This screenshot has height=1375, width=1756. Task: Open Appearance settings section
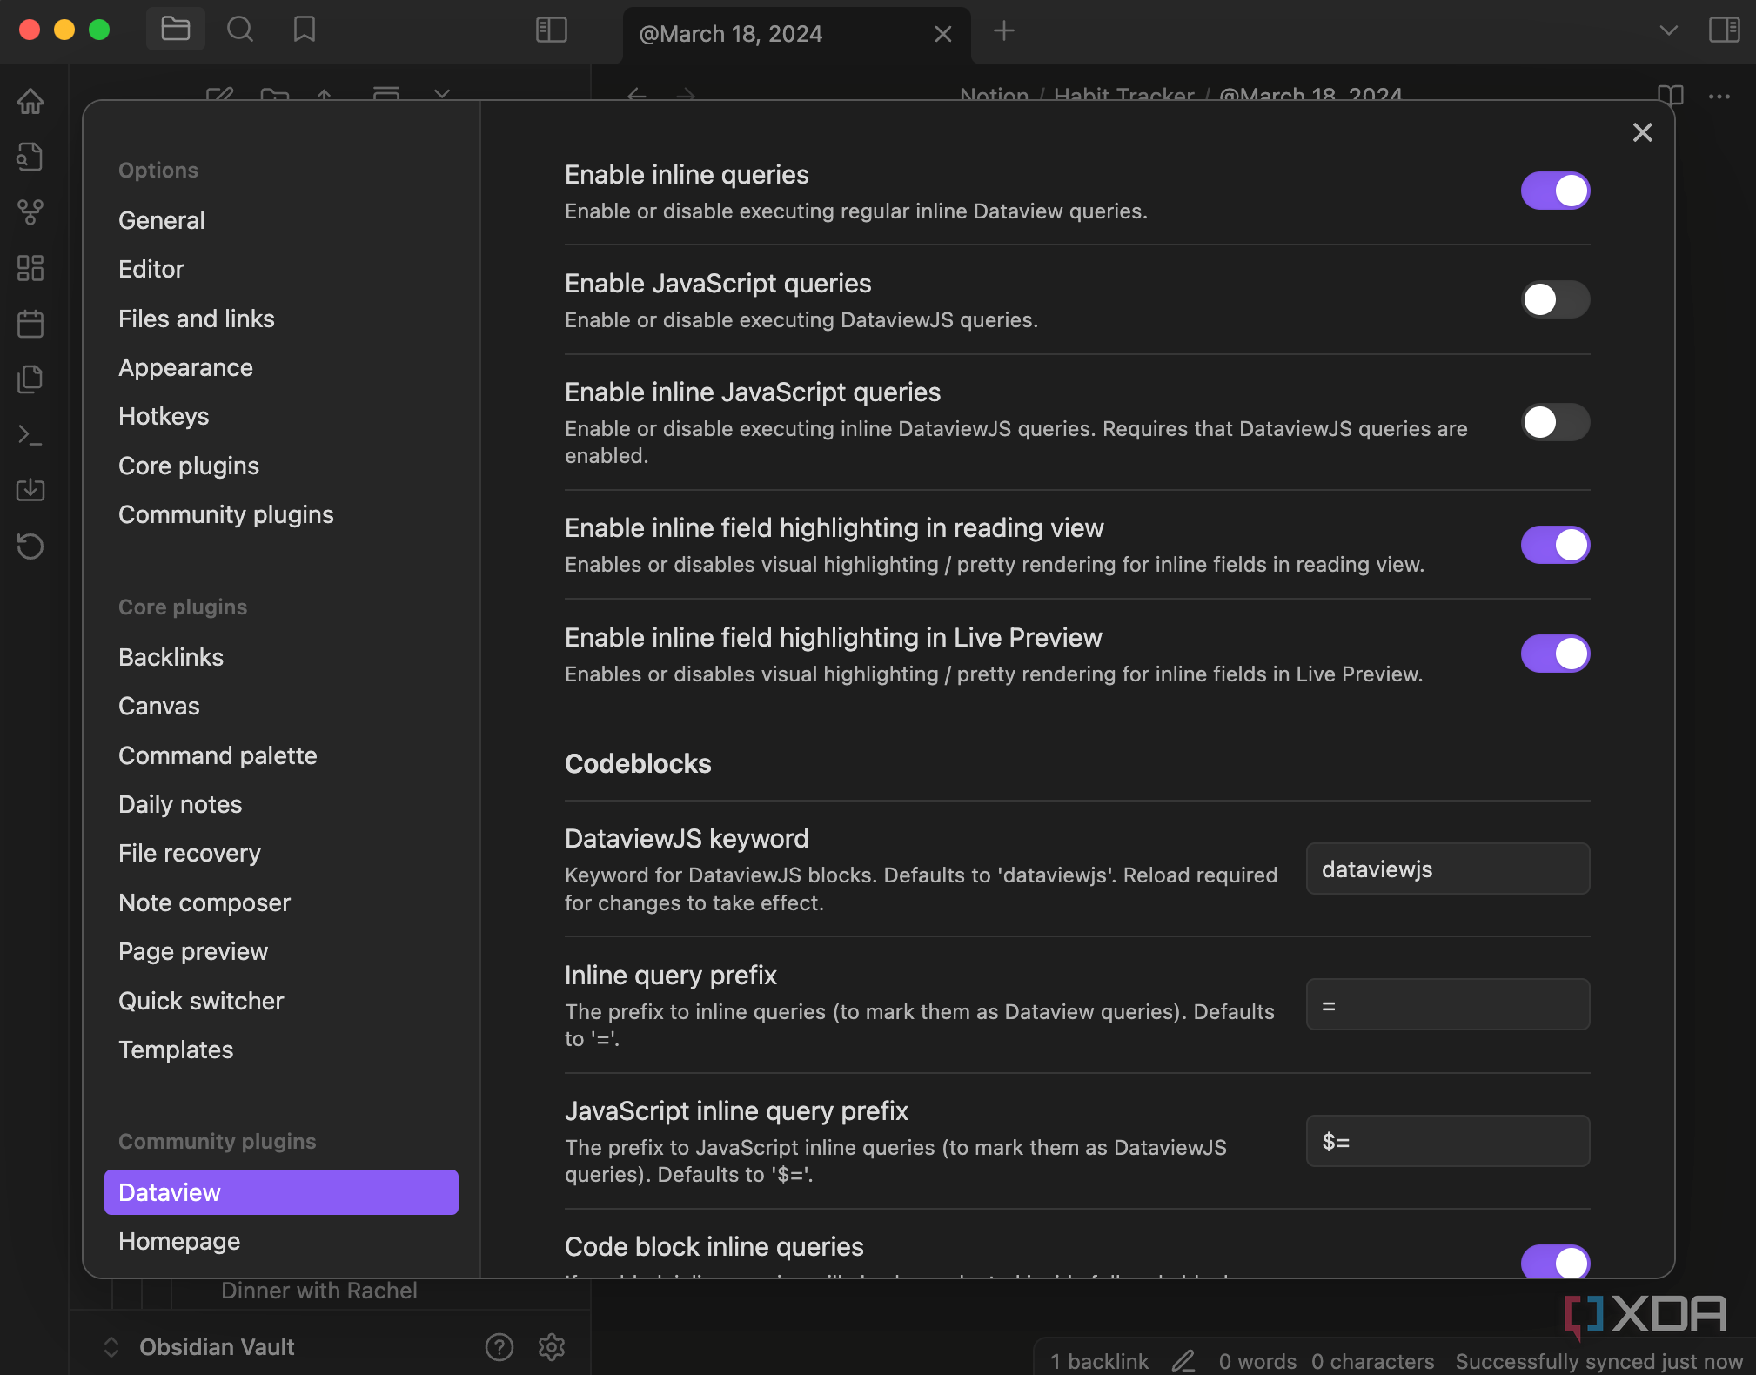pyautogui.click(x=281, y=367)
